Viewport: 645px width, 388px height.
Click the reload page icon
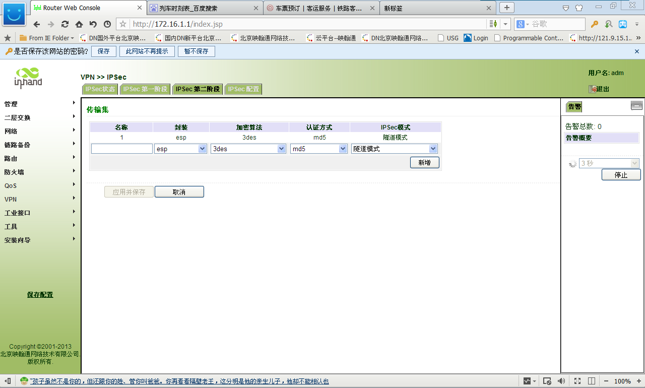(65, 24)
